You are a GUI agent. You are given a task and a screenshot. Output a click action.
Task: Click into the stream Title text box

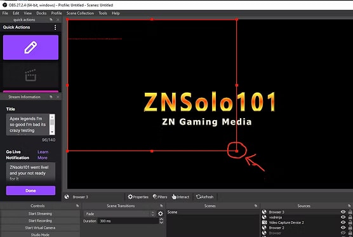28,125
